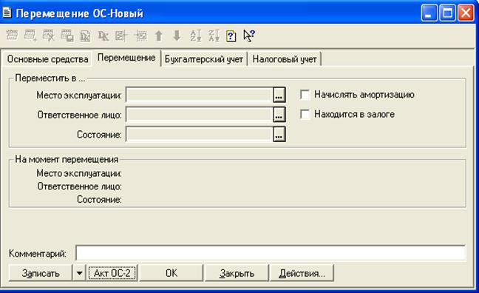
Task: Click the Записать button
Action: click(x=41, y=273)
